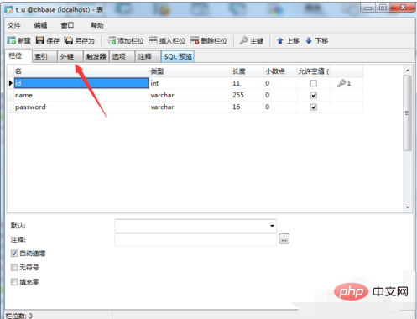Open the 窗口 (Window) menu

pyautogui.click(x=67, y=25)
